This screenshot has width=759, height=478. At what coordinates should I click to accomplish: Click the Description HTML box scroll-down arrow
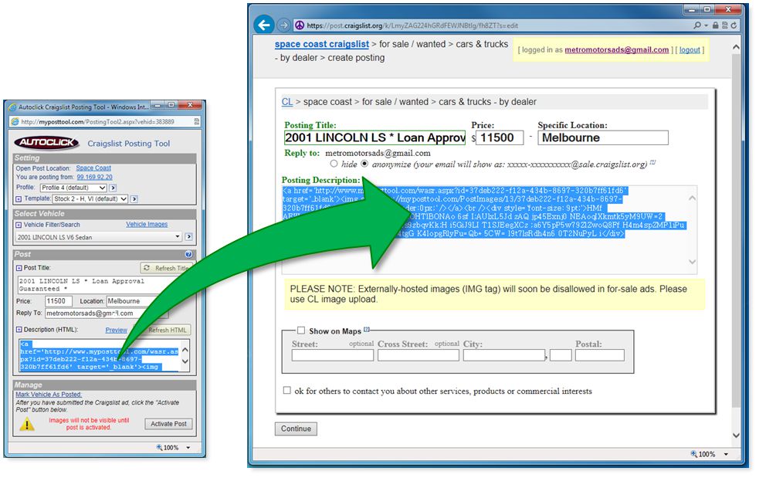185,361
